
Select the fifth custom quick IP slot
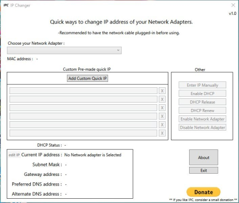tap(83, 125)
